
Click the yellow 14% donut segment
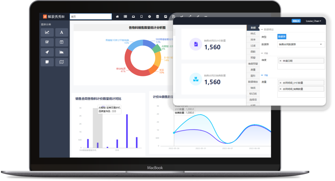tap(158, 59)
